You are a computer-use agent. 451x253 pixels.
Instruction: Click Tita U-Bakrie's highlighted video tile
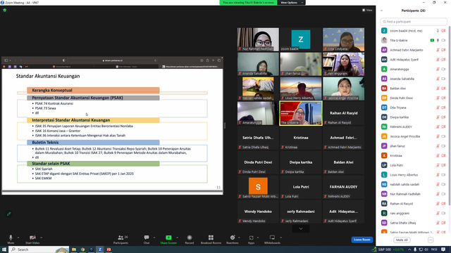coord(301,113)
